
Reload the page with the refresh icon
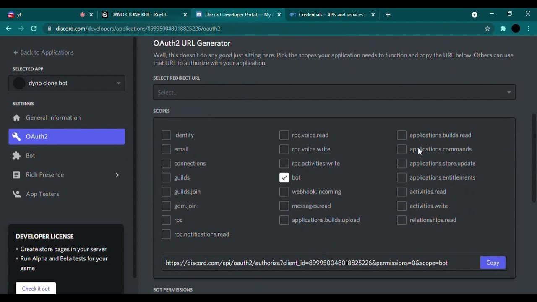click(34, 29)
